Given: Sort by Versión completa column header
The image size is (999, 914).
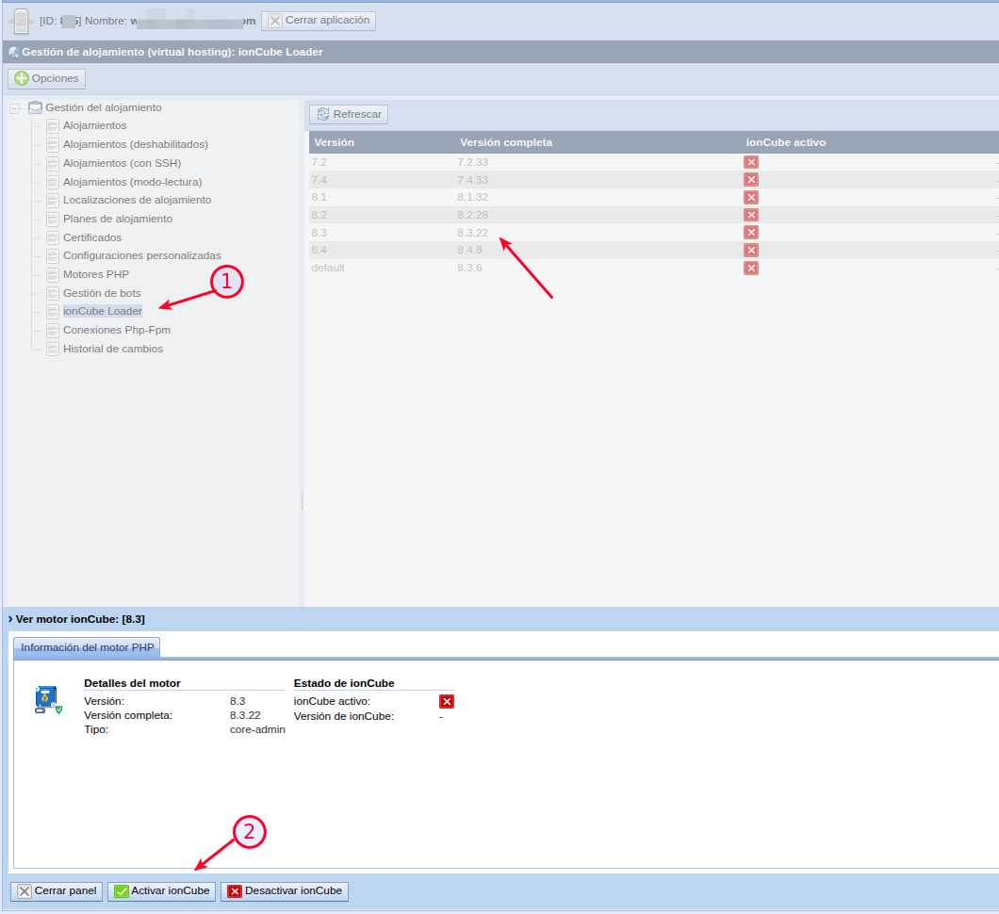Looking at the screenshot, I should click(x=506, y=142).
